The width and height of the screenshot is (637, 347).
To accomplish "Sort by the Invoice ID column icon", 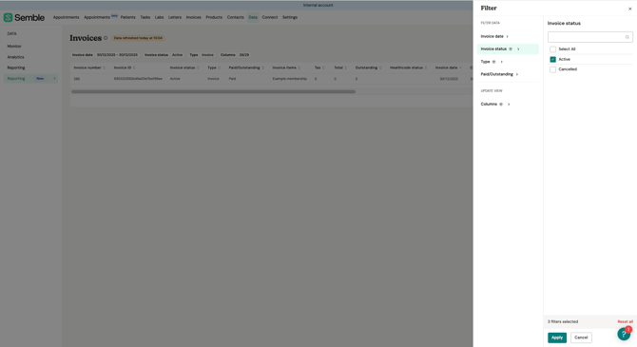I will point(134,67).
